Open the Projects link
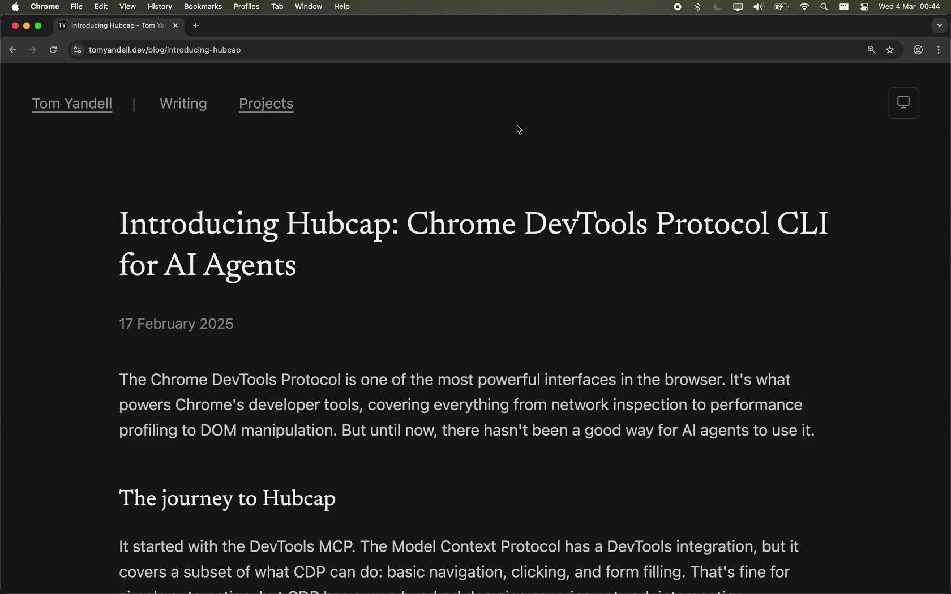951x594 pixels. click(x=266, y=104)
